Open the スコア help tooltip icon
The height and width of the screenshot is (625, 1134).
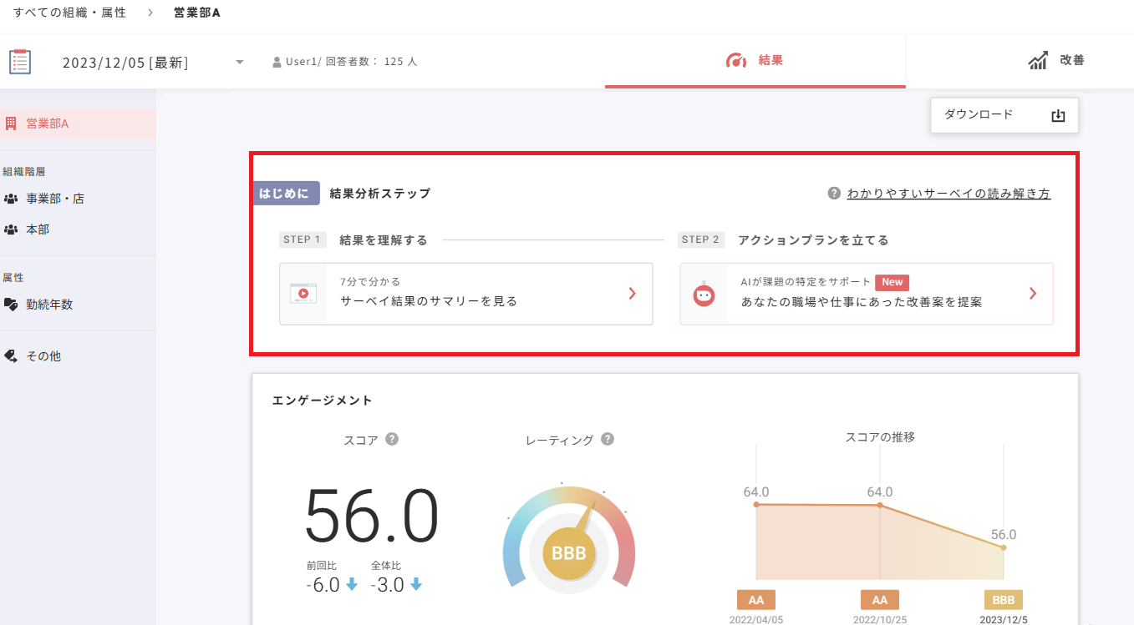coord(390,438)
